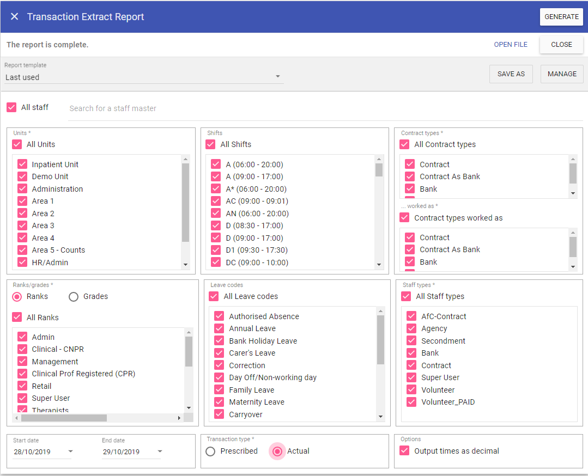The height and width of the screenshot is (476, 588).
Task: Disable Output times as decimal
Action: [x=404, y=451]
